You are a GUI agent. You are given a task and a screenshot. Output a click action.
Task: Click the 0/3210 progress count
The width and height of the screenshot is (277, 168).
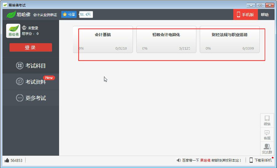point(121,48)
